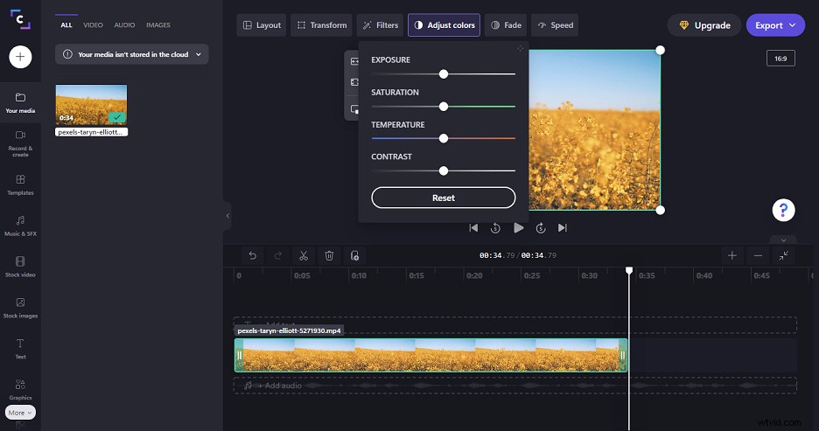Open Templates sidebar section

point(20,184)
